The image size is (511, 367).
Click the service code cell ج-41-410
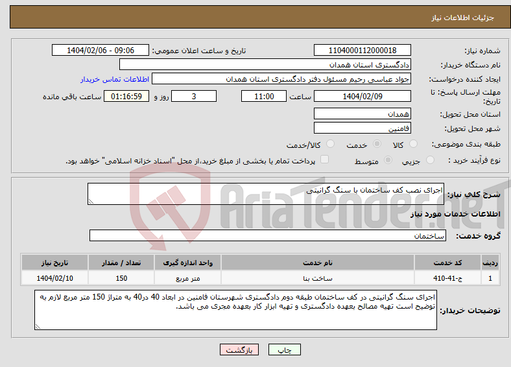click(x=448, y=278)
